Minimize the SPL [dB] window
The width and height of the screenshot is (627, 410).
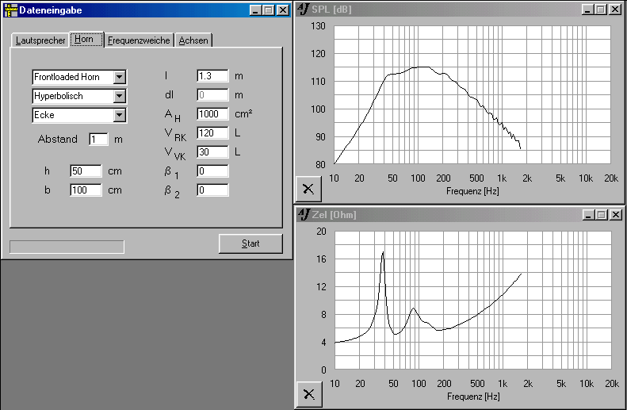(x=587, y=10)
